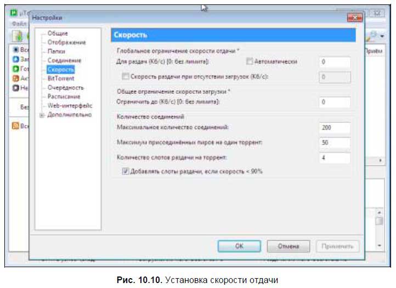Select the completed torrents green sidebar icon
Screen dimensions: 396x288
coord(16,69)
